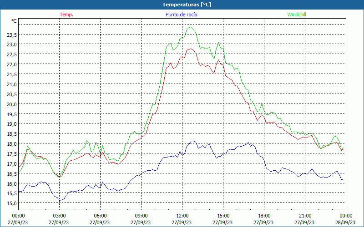The height and width of the screenshot is (227, 364).
Task: Click the 16,0 y-axis value
Action: pyautogui.click(x=12, y=184)
